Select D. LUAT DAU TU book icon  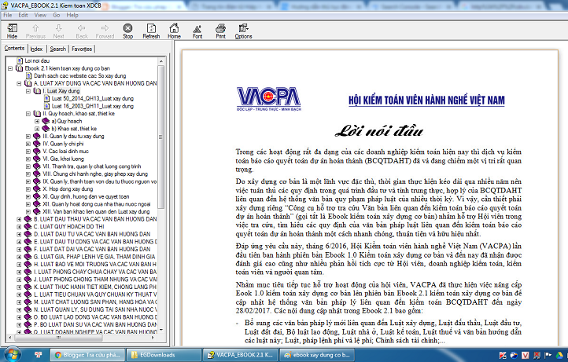pos(28,234)
